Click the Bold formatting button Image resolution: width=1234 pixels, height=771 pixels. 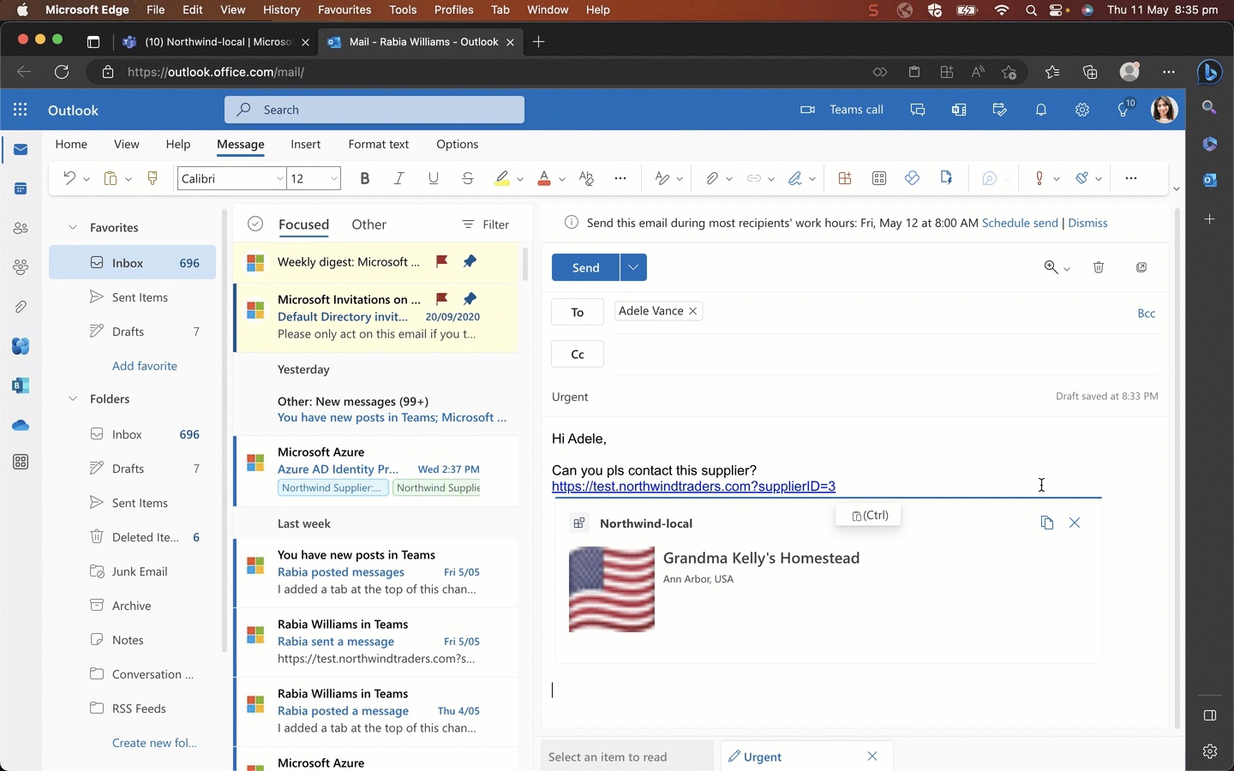(x=365, y=178)
